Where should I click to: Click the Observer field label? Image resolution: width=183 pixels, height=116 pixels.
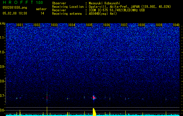(x=59, y=3)
